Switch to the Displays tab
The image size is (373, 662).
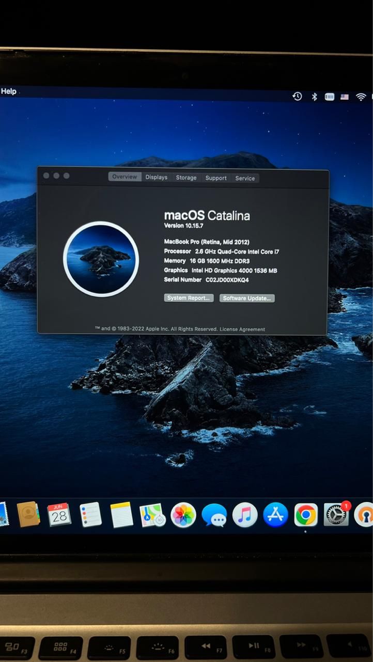tap(156, 177)
